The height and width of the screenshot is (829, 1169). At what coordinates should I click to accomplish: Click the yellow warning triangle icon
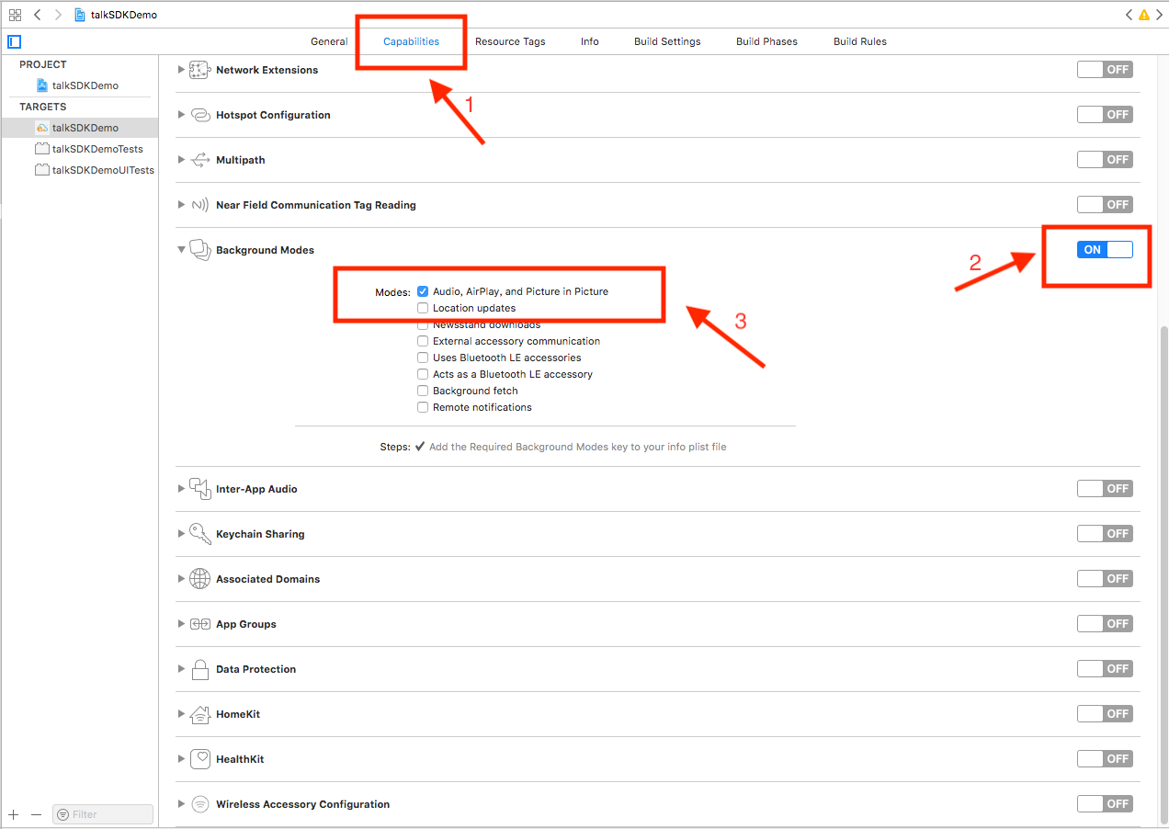1143,15
